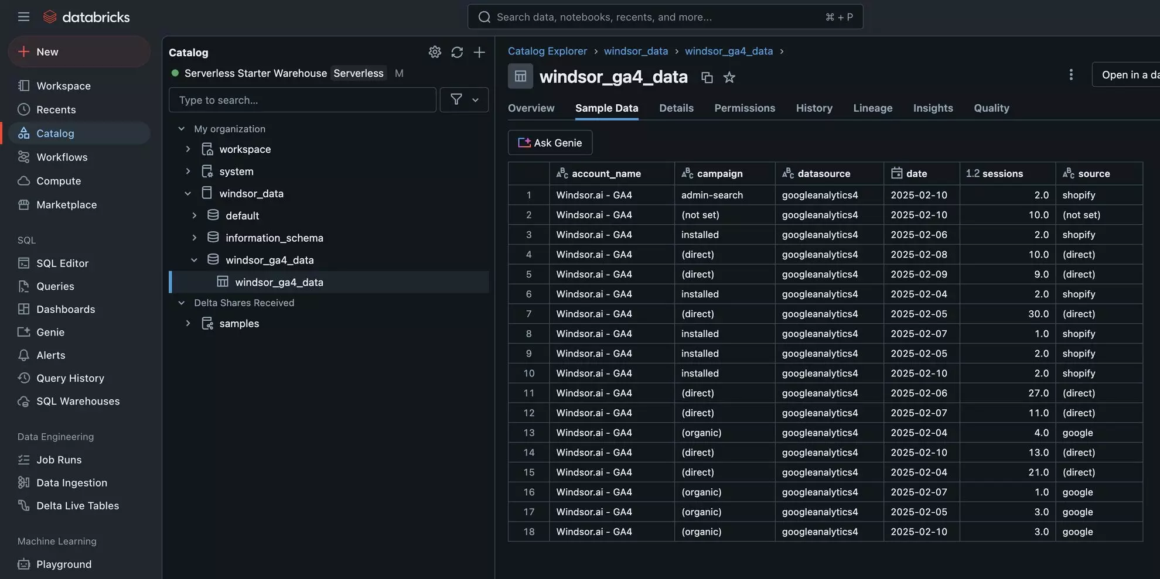1160x579 pixels.
Task: Collapse the windsor_ga4_data schema
Action: pyautogui.click(x=194, y=260)
